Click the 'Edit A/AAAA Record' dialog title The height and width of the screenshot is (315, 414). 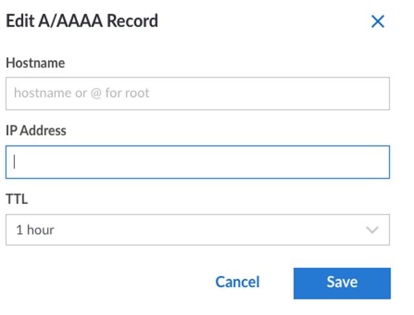[x=82, y=21]
